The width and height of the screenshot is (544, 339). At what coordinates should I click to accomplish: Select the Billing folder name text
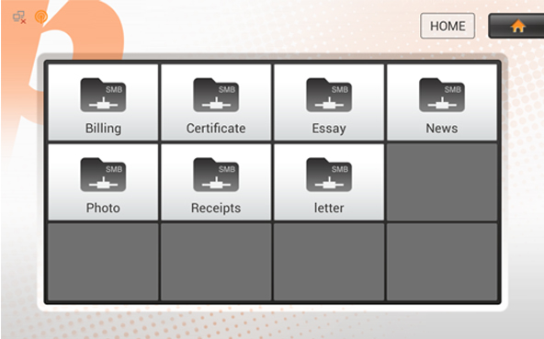click(x=103, y=129)
